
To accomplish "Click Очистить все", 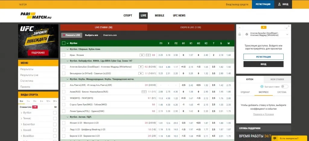I will pos(110,35).
